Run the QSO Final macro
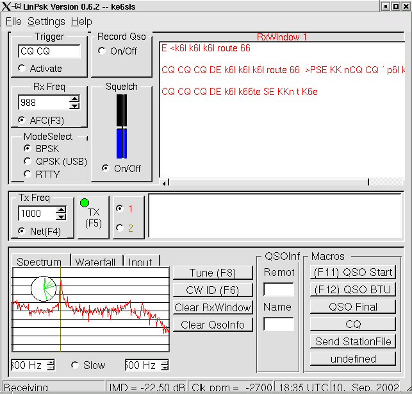This screenshot has height=394, width=412. click(353, 307)
